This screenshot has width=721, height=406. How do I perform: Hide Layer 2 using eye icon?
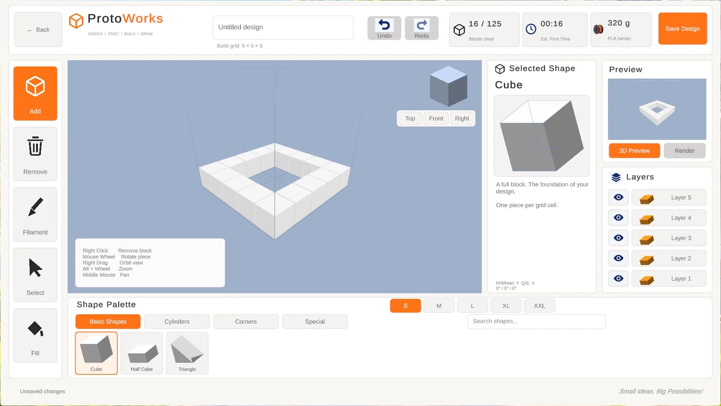(618, 258)
